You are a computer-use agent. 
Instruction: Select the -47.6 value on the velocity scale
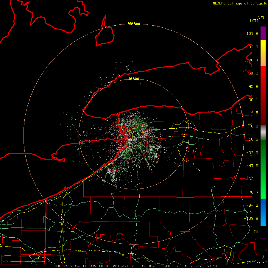pyautogui.click(x=252, y=166)
